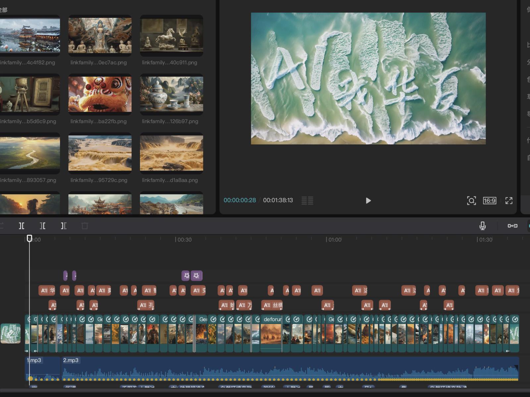This screenshot has width=530, height=397.
Task: Click the trim right of playhead icon
Action: tap(64, 226)
